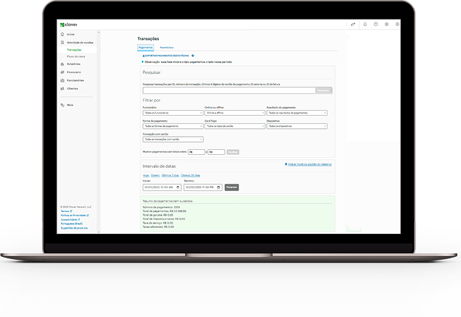Click Alterar horários padrão do relatório link
This screenshot has width=461, height=317.
pos(310,164)
